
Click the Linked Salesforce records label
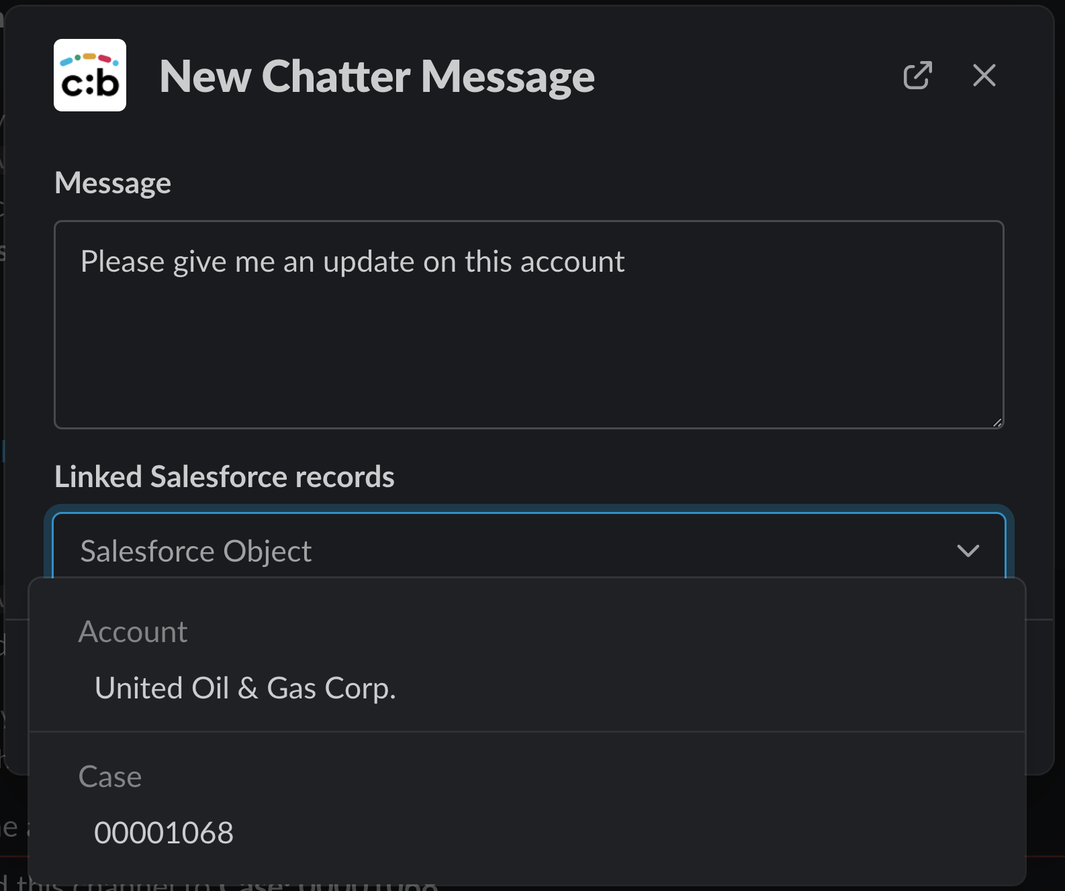[224, 477]
